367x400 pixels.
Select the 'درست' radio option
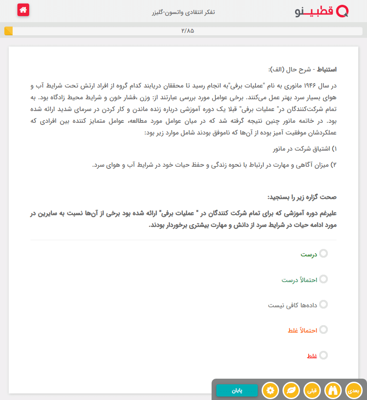(323, 253)
